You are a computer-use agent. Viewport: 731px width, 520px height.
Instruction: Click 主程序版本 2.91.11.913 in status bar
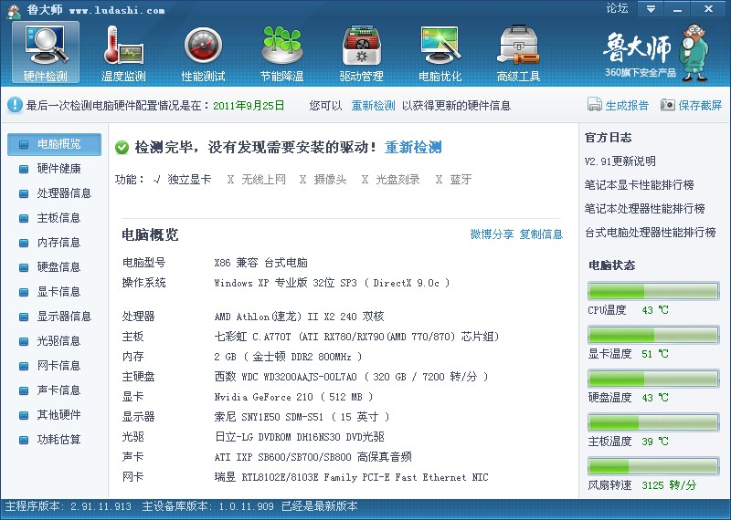pos(68,506)
